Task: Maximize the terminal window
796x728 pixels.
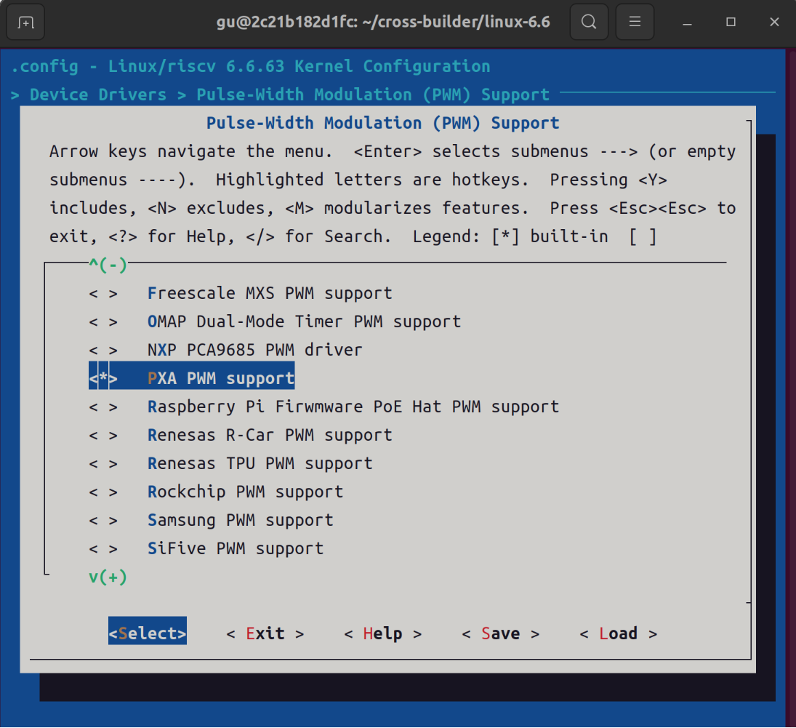Action: click(x=731, y=22)
